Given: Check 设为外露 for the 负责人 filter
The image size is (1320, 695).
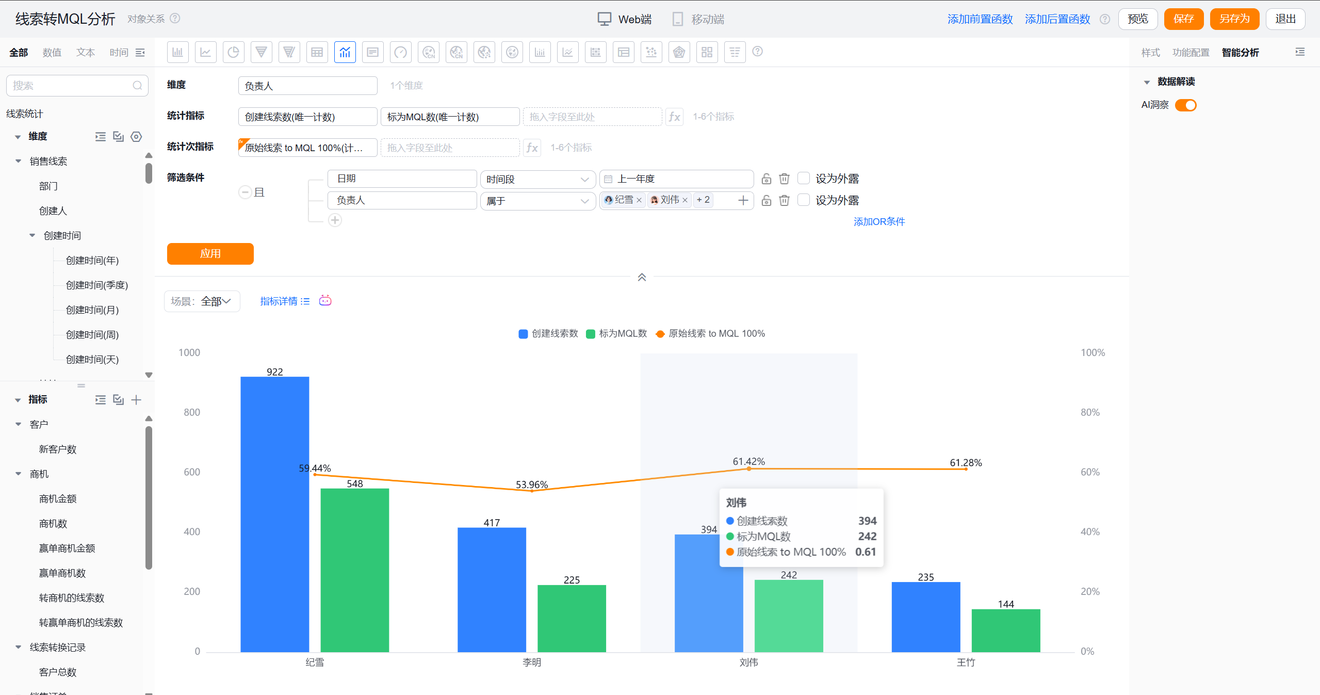Looking at the screenshot, I should (804, 200).
